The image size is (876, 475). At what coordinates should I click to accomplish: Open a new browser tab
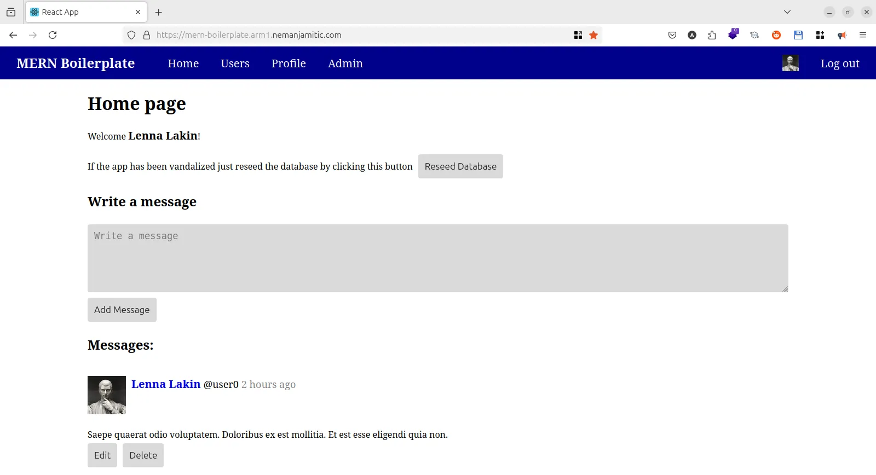point(159,12)
